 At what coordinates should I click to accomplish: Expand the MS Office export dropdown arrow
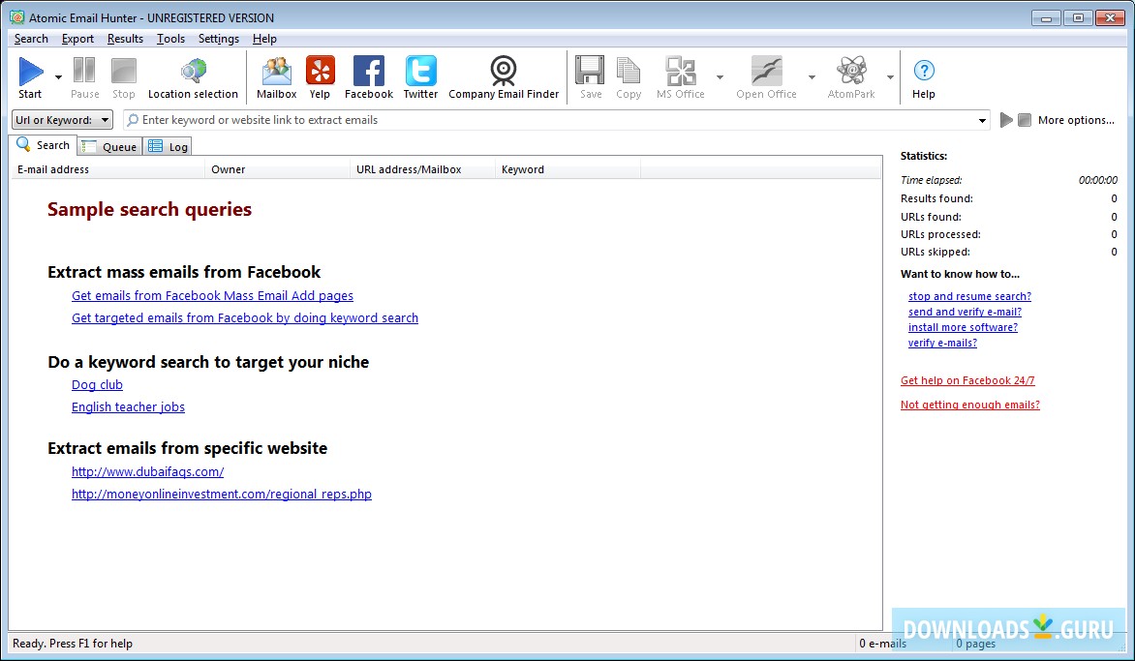(720, 76)
